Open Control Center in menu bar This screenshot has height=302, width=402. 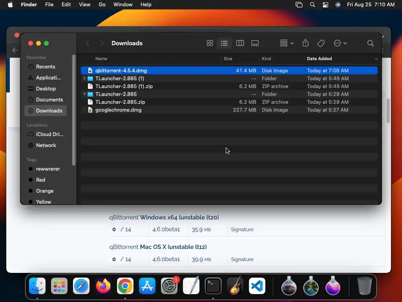[325, 5]
